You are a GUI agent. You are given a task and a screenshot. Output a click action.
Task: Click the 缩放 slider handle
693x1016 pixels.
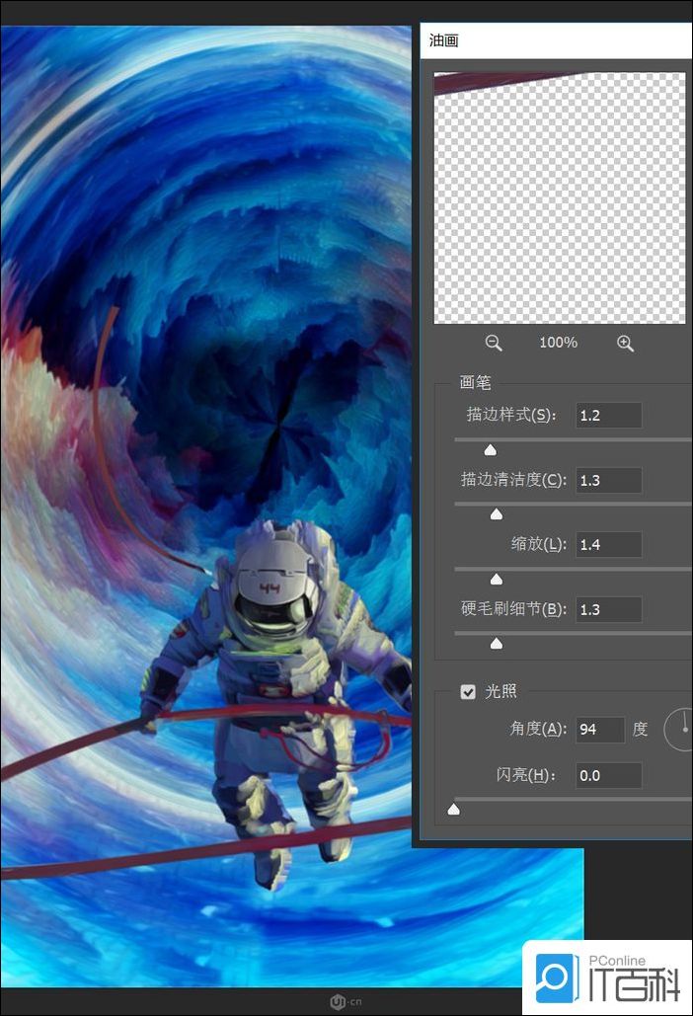(x=497, y=579)
